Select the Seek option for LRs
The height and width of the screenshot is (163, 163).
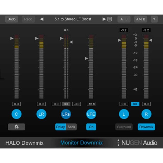tap(71, 127)
